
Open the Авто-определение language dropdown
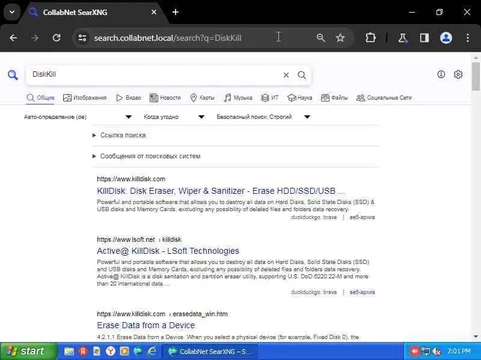tap(78, 117)
